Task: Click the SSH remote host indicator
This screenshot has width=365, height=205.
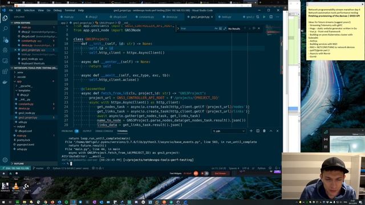Action: pyautogui.click(x=15, y=168)
